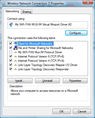Screen dimensions: 95x118
Task: Select Client for Microsoft Networks text
Action: coord(35,44)
